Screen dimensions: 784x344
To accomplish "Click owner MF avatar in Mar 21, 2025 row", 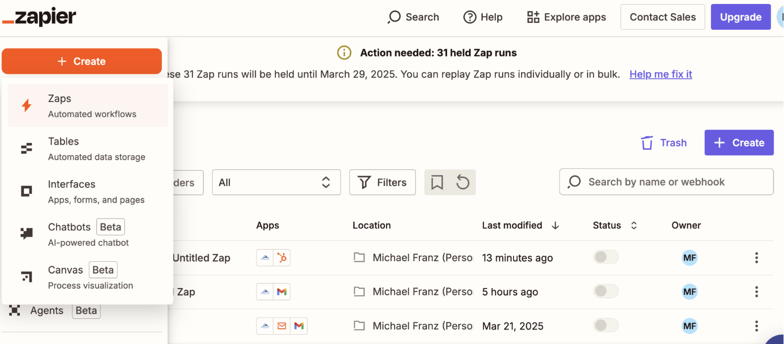I will (690, 326).
